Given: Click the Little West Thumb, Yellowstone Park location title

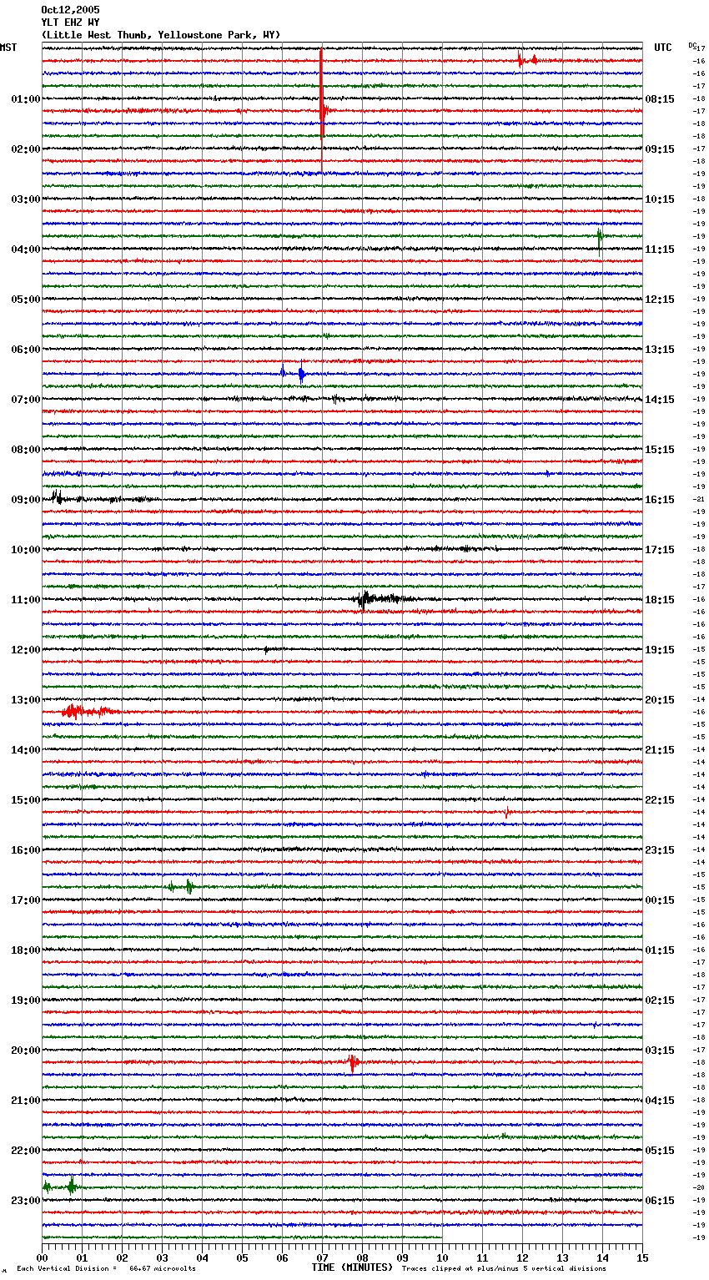Looking at the screenshot, I should [x=161, y=35].
